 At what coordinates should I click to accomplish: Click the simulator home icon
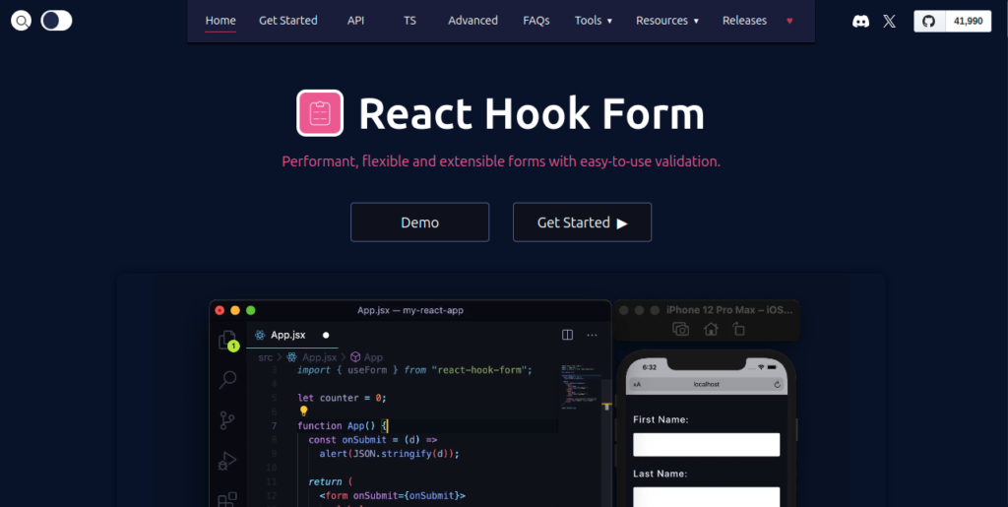pos(711,329)
